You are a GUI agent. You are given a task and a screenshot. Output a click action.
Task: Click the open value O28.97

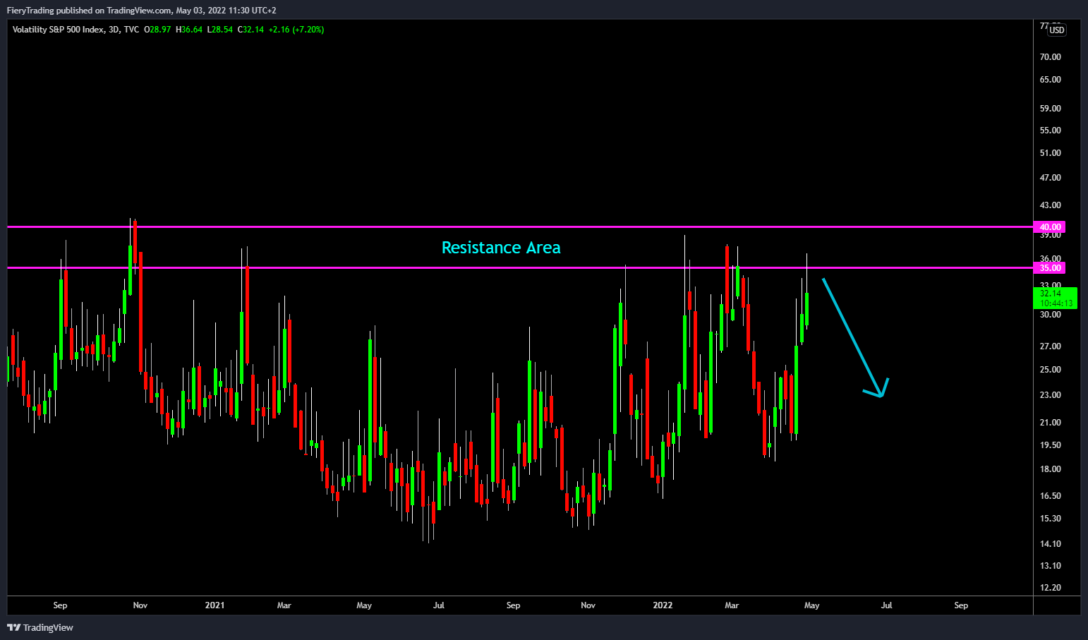(157, 30)
